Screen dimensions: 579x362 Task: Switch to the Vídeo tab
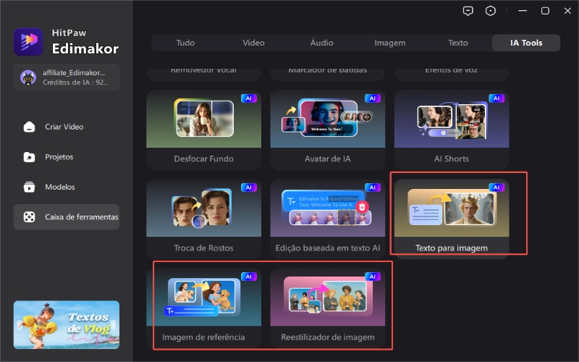[253, 43]
